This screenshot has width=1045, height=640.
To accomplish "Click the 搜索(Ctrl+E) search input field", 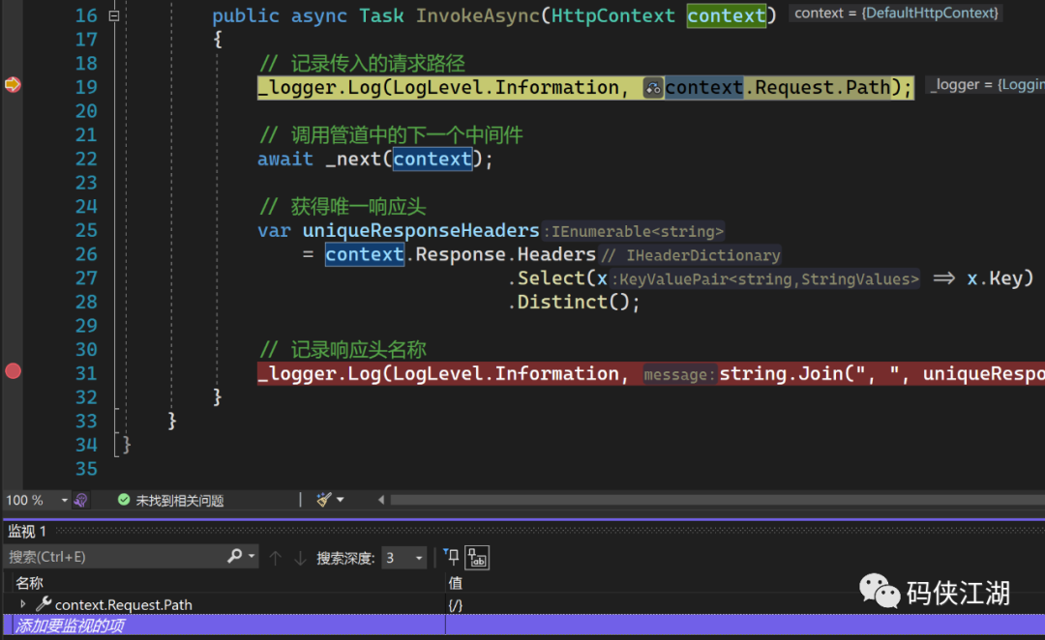I will 114,557.
